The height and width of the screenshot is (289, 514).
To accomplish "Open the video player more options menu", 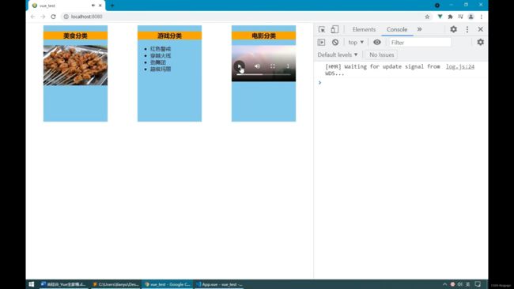I will [288, 66].
